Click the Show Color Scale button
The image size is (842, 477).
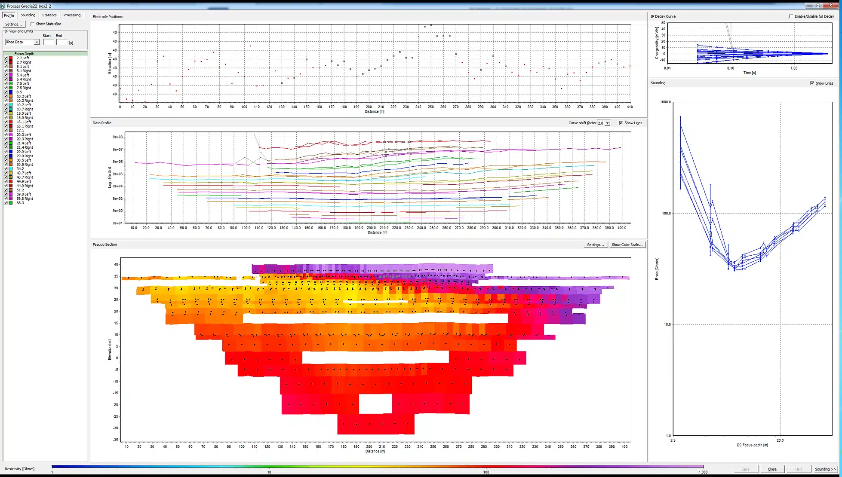click(x=627, y=245)
